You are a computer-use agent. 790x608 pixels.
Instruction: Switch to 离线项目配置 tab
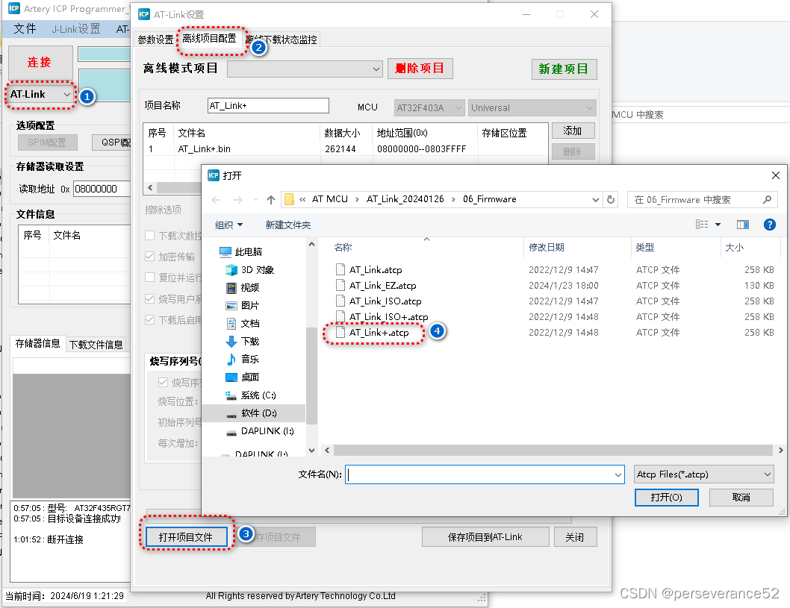[209, 38]
